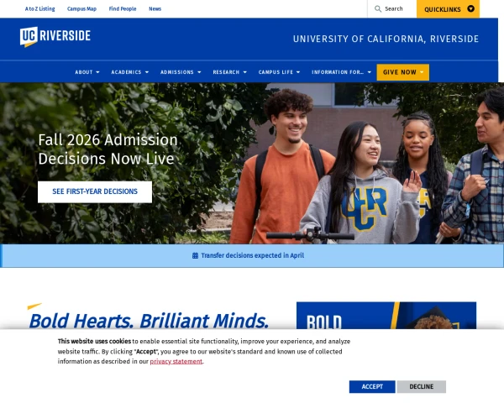Image resolution: width=504 pixels, height=403 pixels.
Task: Expand the Campus Life dropdown arrow
Action: click(x=298, y=72)
